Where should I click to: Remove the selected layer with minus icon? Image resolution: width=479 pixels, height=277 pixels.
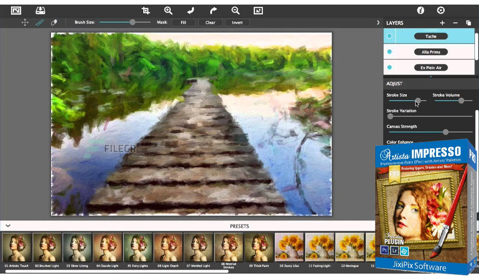tap(455, 23)
